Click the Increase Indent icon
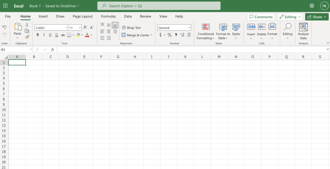This screenshot has width=330, height=169. 109,38
